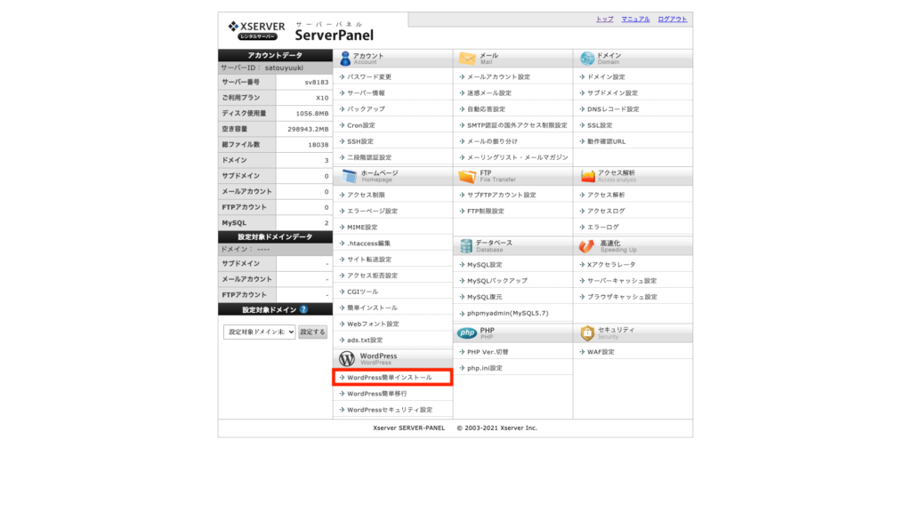The height and width of the screenshot is (512, 911).
Task: Open MySQL設定
Action: (x=485, y=265)
